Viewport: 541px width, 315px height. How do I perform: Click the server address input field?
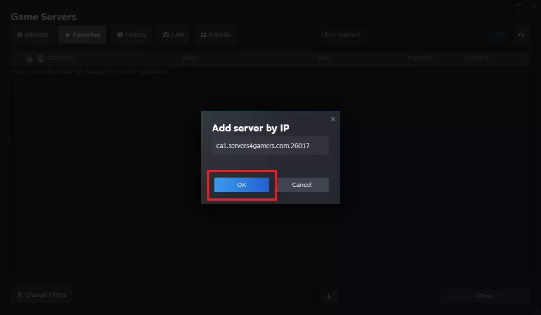[x=270, y=146]
